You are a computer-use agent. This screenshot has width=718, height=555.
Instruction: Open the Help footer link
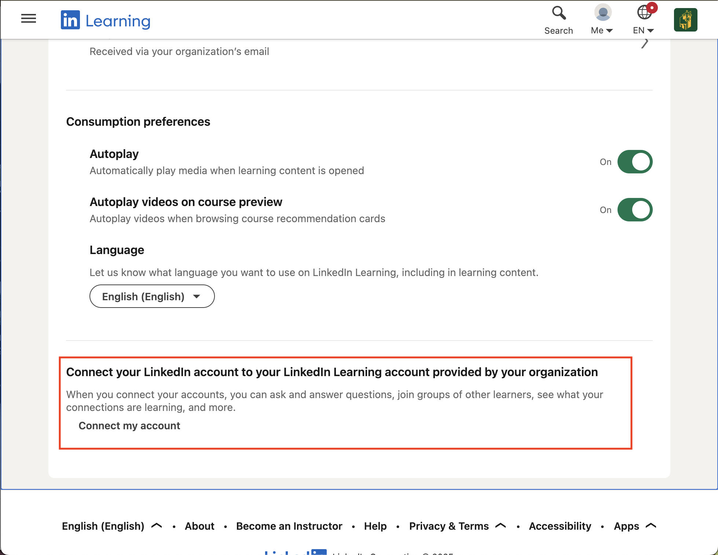(x=375, y=526)
